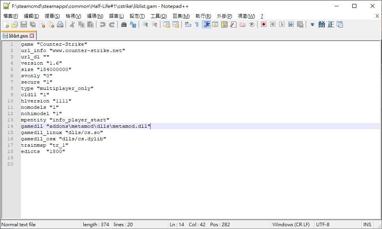Image resolution: width=382 pixels, height=229 pixels.
Task: Open line ending selector Windows (CR LF)
Action: coord(291,225)
